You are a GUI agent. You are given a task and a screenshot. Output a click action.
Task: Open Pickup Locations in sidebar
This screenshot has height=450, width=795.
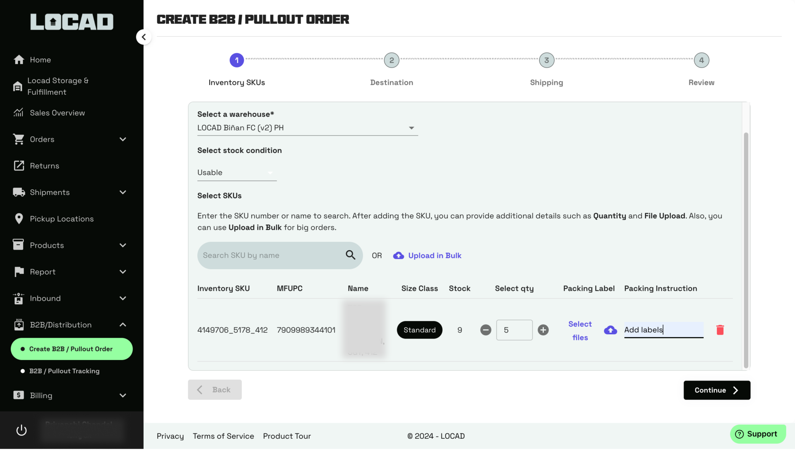point(61,219)
